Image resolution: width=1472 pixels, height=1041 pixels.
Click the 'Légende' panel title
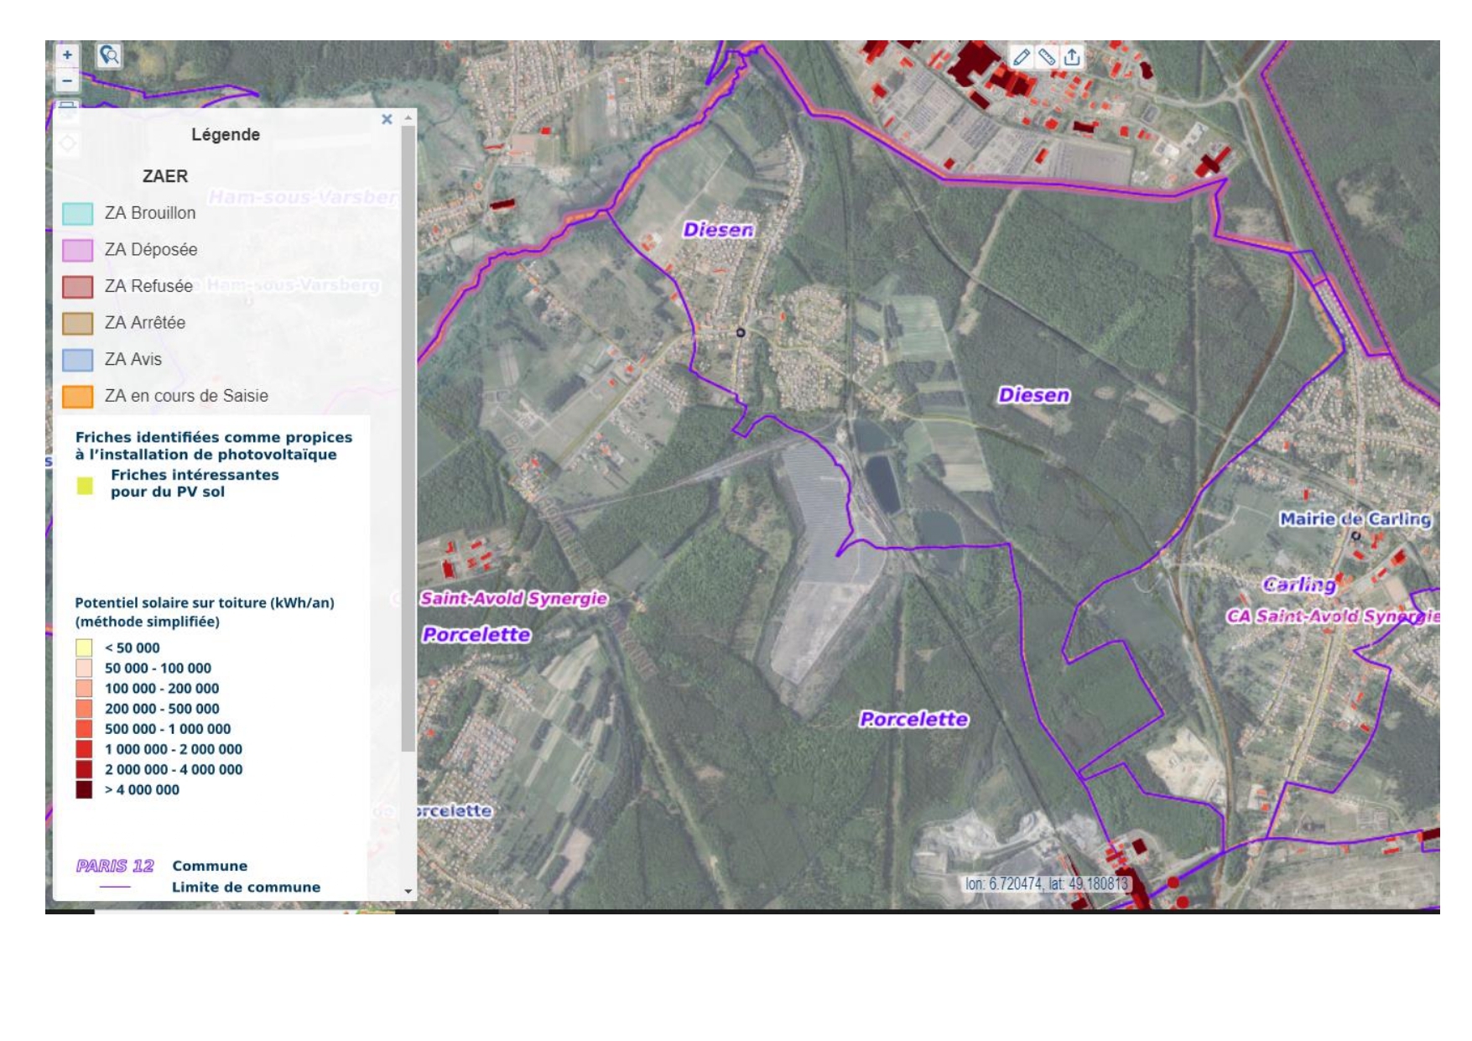point(226,134)
